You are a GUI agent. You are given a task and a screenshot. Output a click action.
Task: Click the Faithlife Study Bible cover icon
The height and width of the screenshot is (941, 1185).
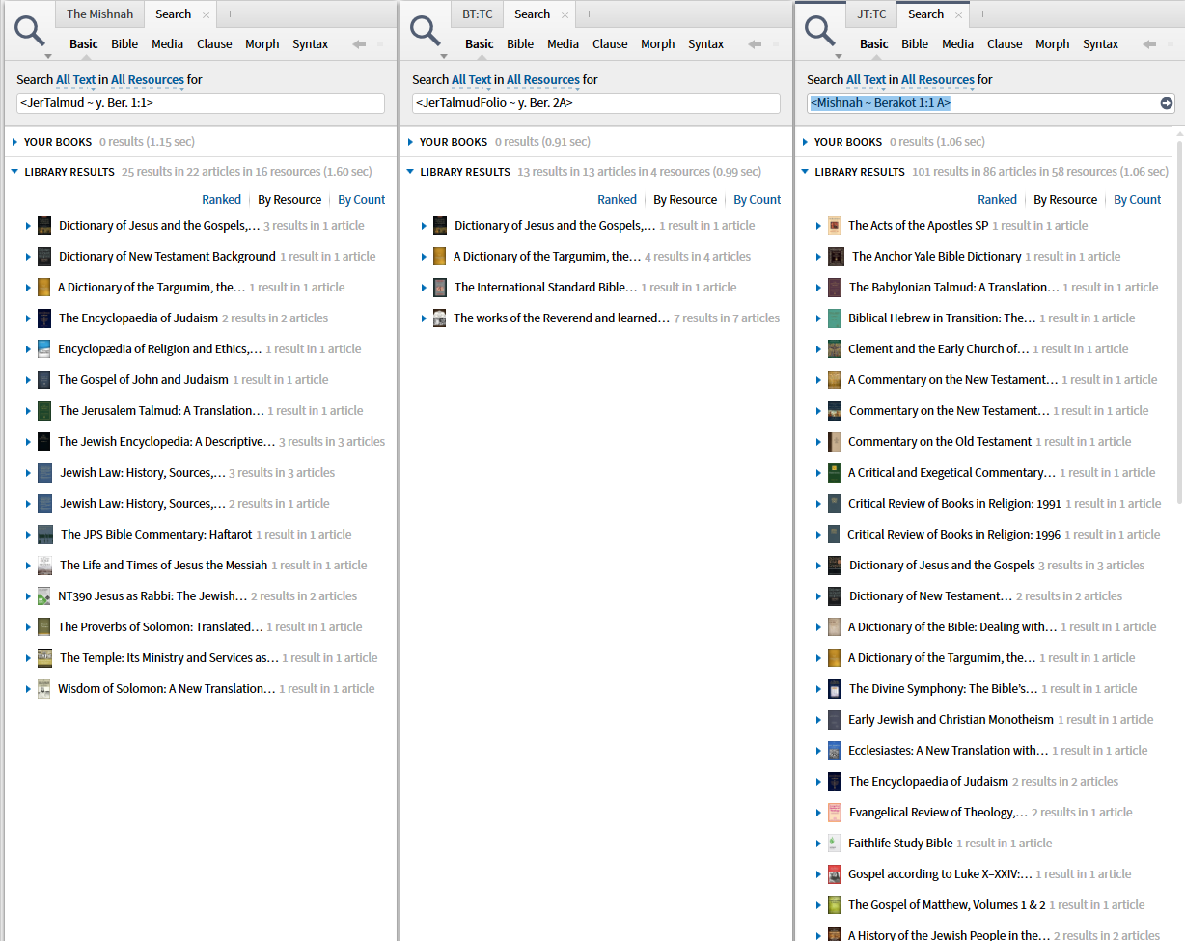coord(834,844)
